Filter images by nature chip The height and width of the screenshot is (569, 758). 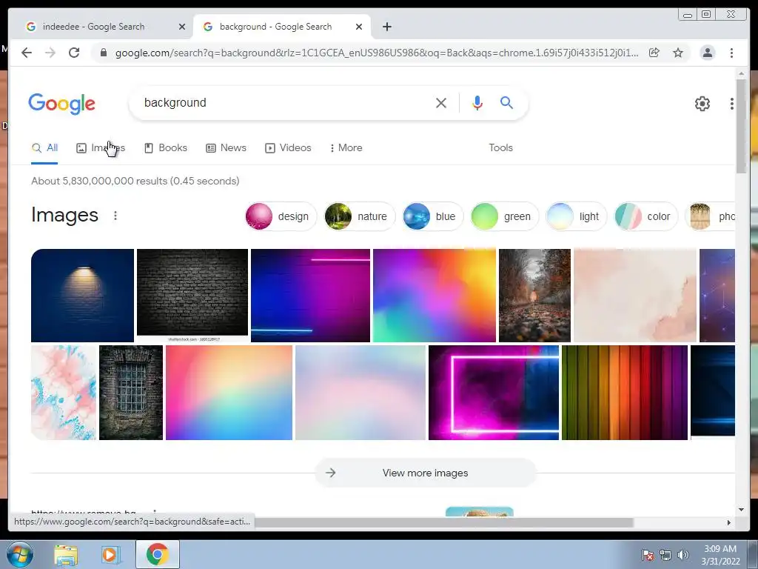click(359, 216)
